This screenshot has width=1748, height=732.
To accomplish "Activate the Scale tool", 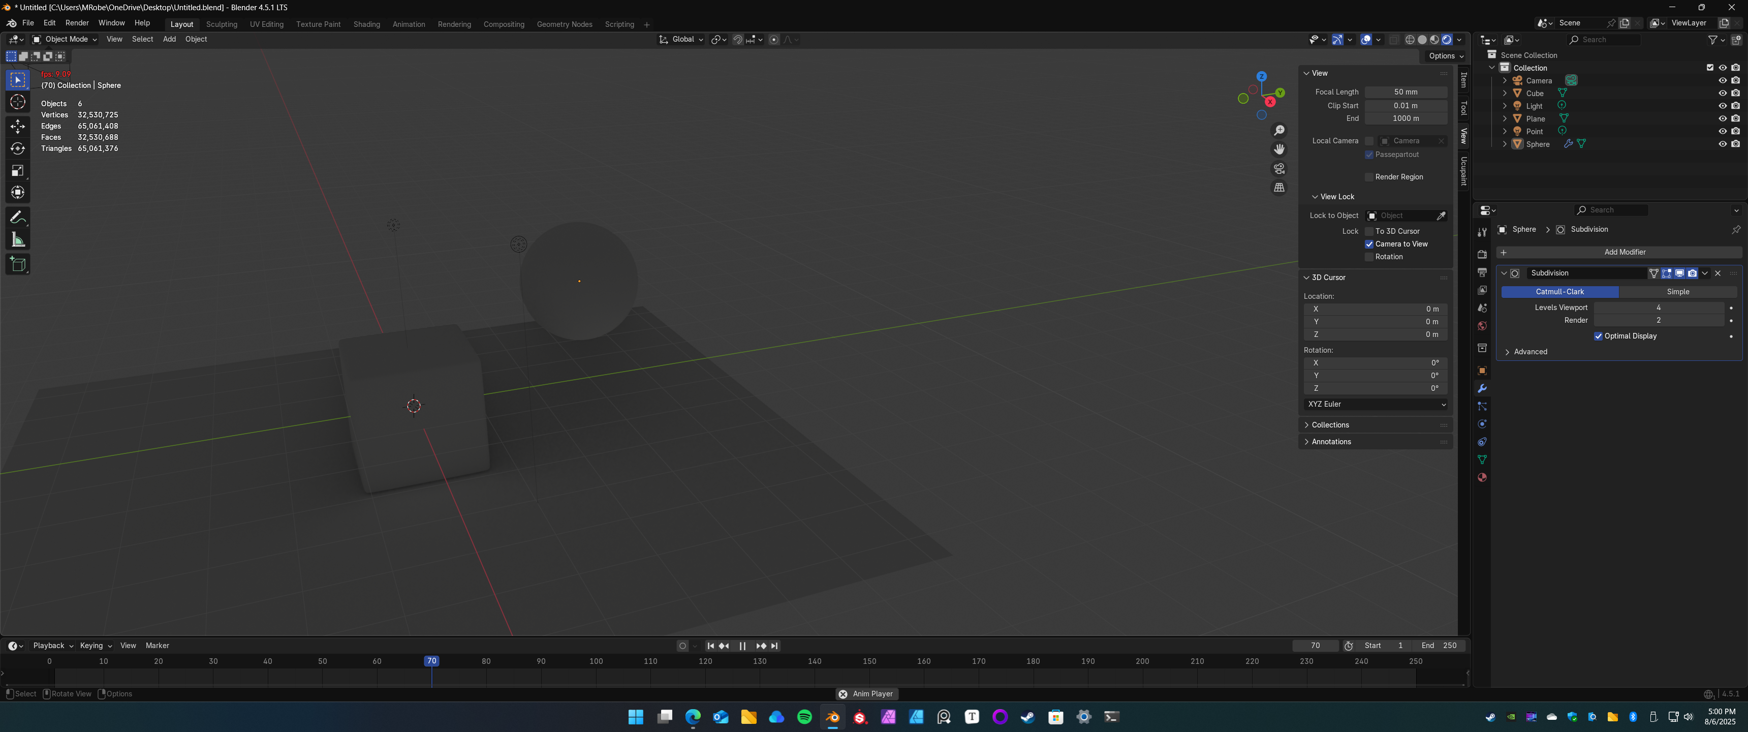I will (18, 170).
